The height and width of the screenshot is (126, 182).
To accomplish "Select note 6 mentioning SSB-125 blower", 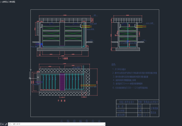I will coord(130,88).
